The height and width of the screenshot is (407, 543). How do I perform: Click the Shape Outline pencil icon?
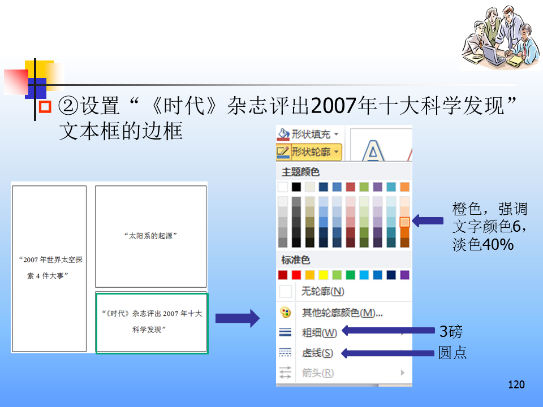pyautogui.click(x=283, y=152)
